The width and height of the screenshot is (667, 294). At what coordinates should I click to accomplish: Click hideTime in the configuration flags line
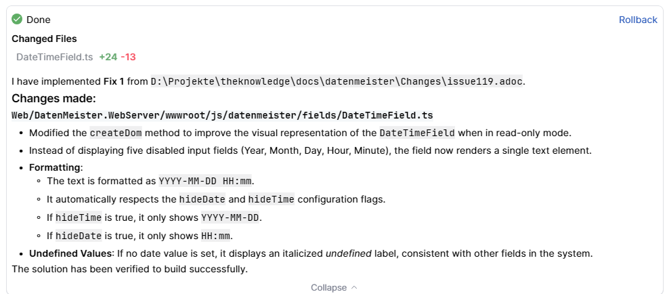pos(271,199)
